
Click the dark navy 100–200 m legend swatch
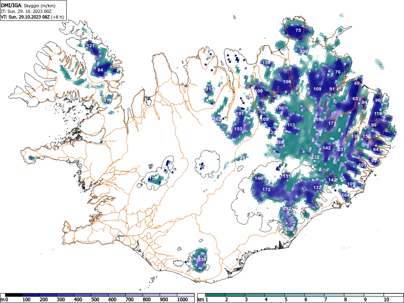[31, 295]
